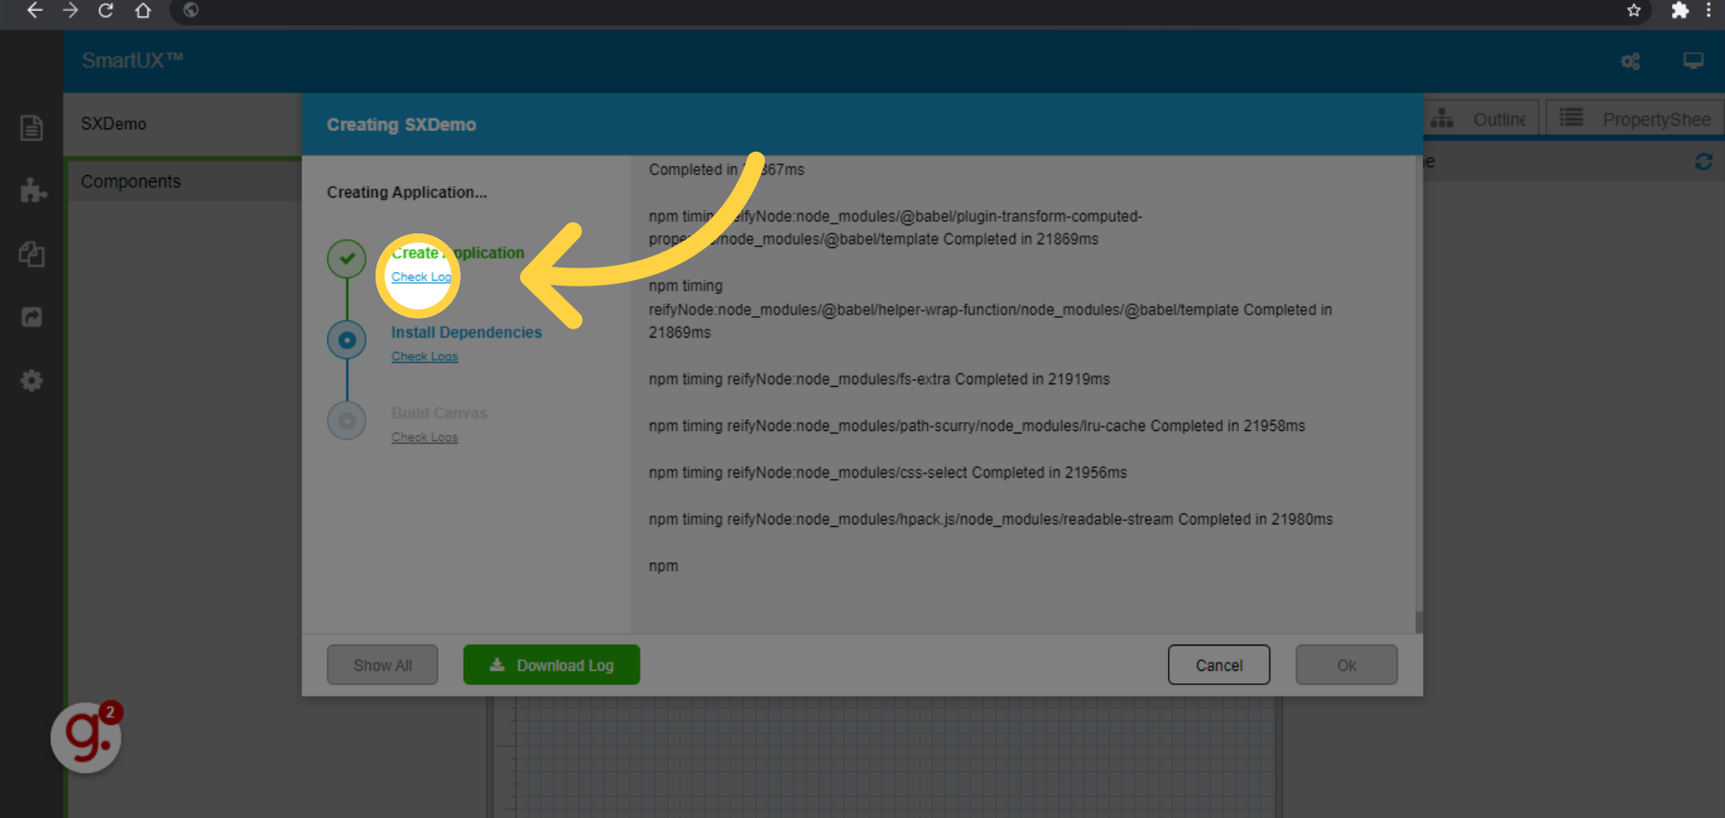Viewport: 1725px width, 818px height.
Task: Open the components puzzle icon in sidebar
Action: [x=32, y=190]
